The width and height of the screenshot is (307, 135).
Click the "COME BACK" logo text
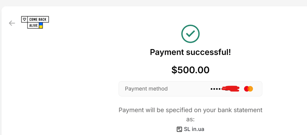(38, 19)
